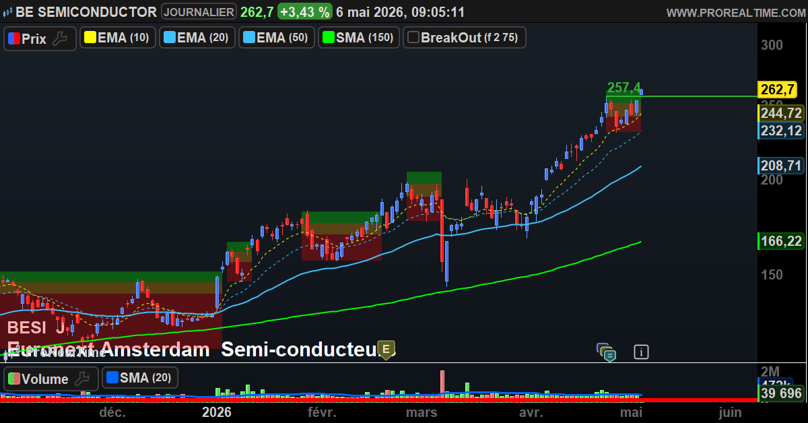Click the green SMA (150) color swatch
Screen dimensions: 808x423
tap(328, 38)
